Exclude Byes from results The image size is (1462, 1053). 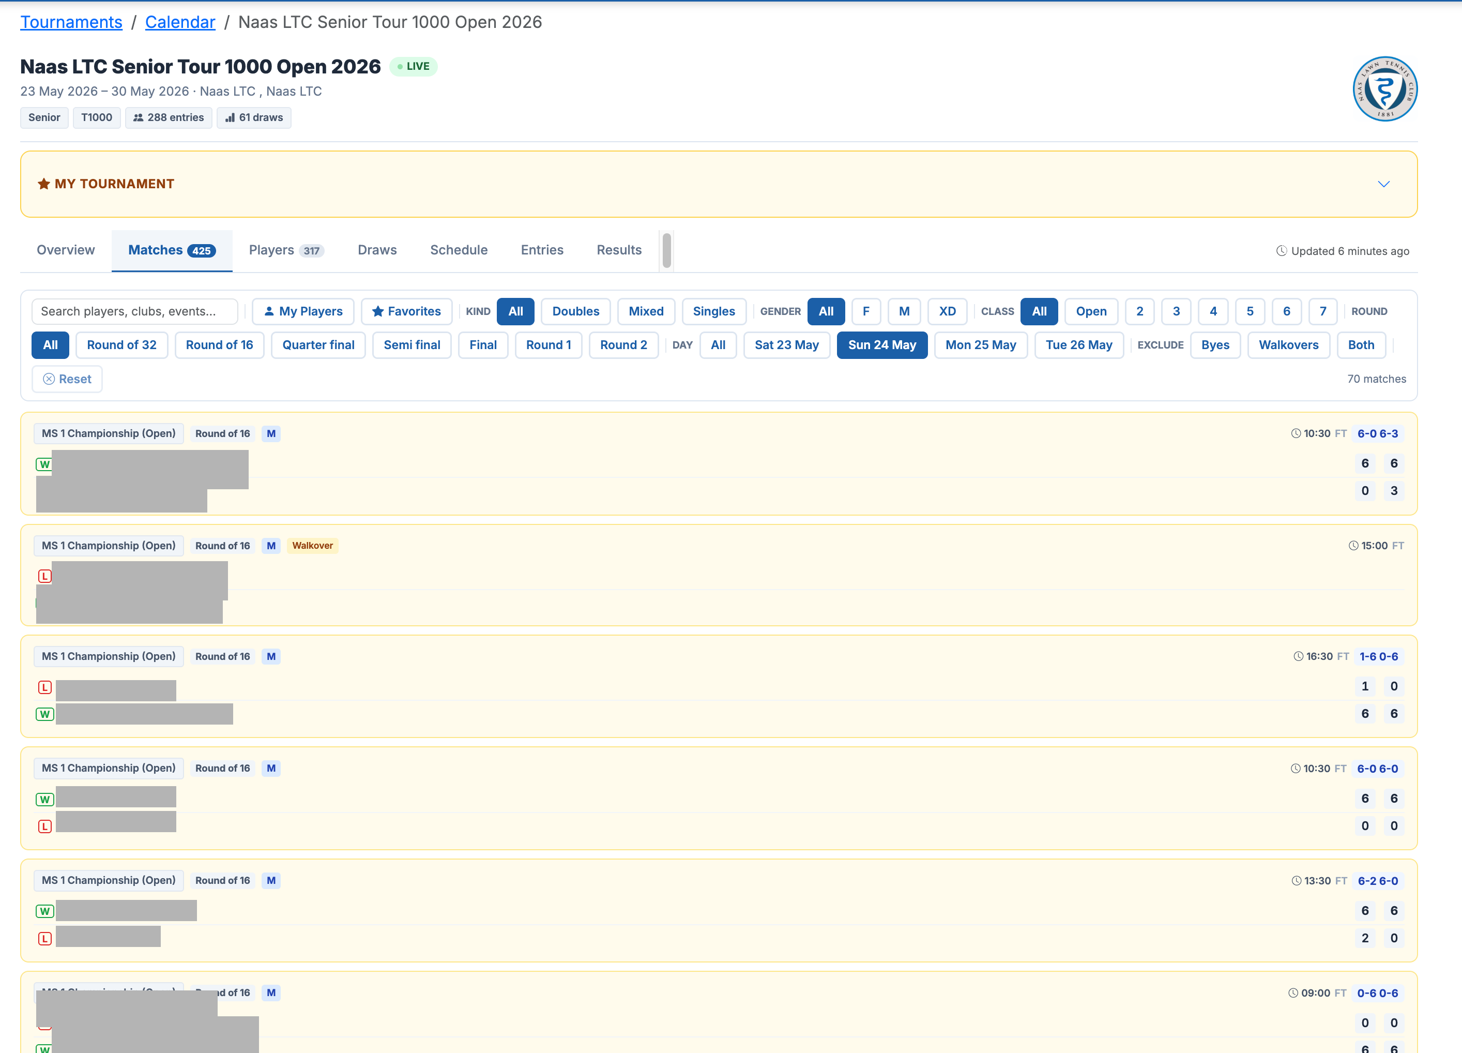pos(1215,345)
